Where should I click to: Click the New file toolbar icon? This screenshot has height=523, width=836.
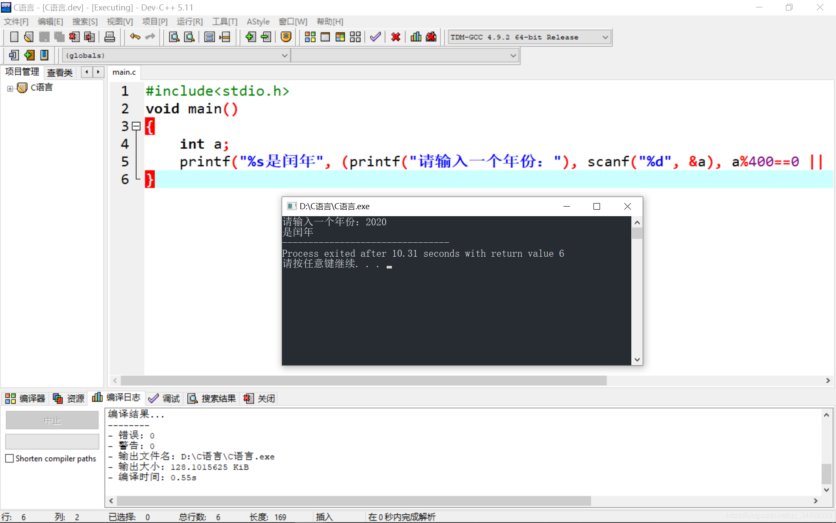pos(14,37)
